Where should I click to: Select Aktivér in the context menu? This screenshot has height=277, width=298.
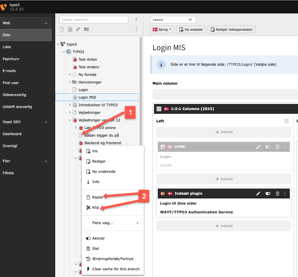(x=98, y=238)
